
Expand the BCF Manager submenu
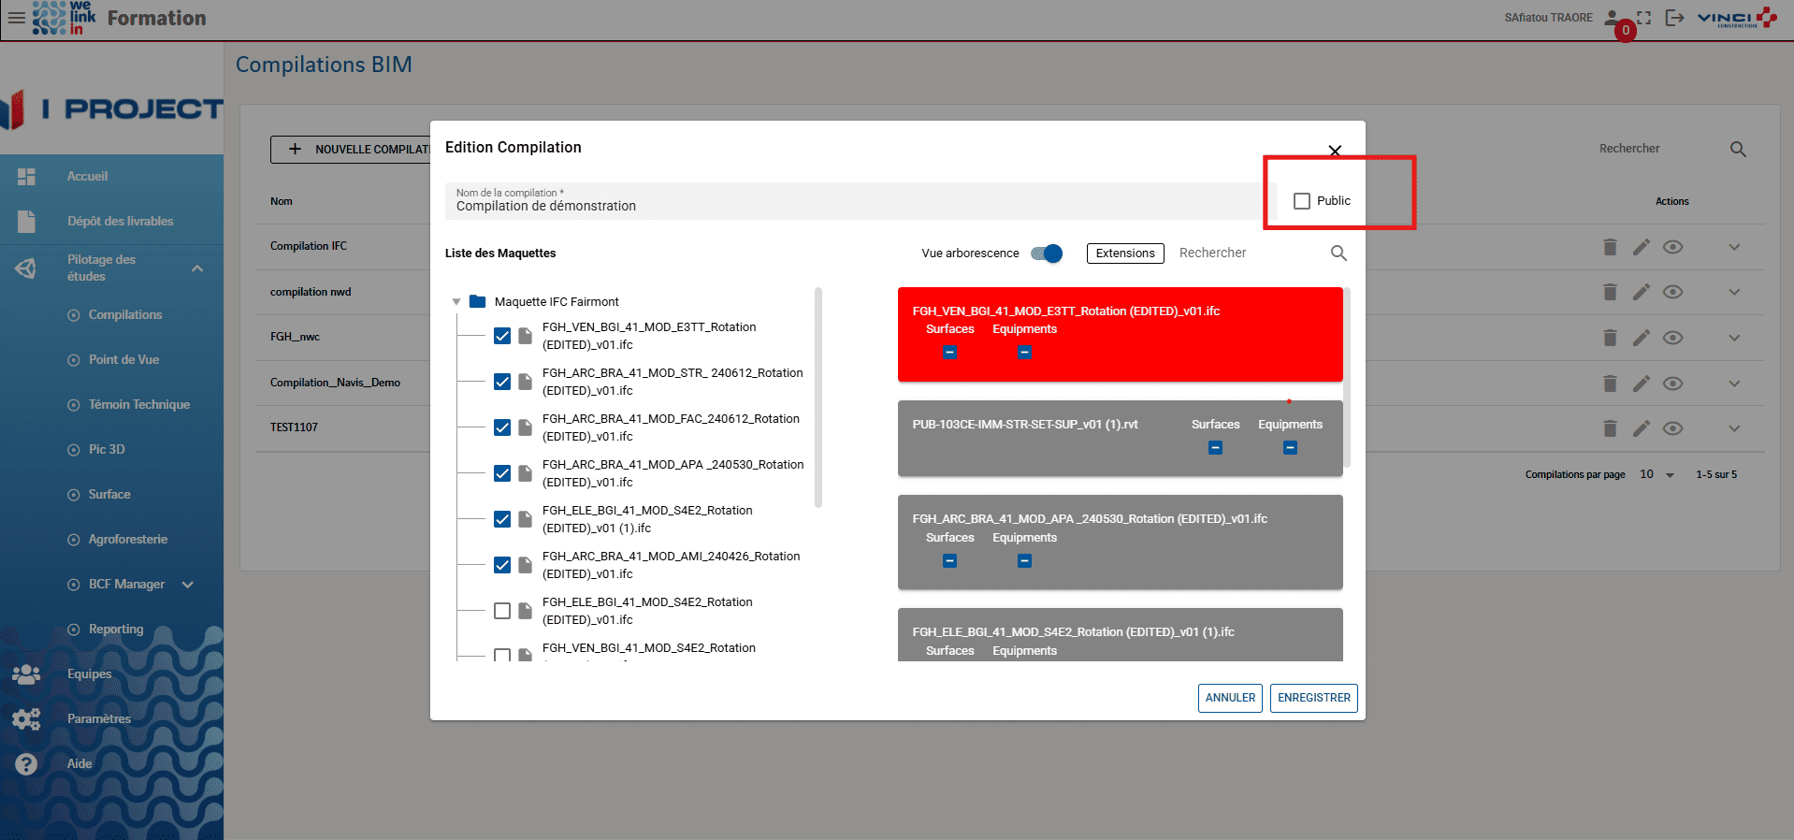188,585
